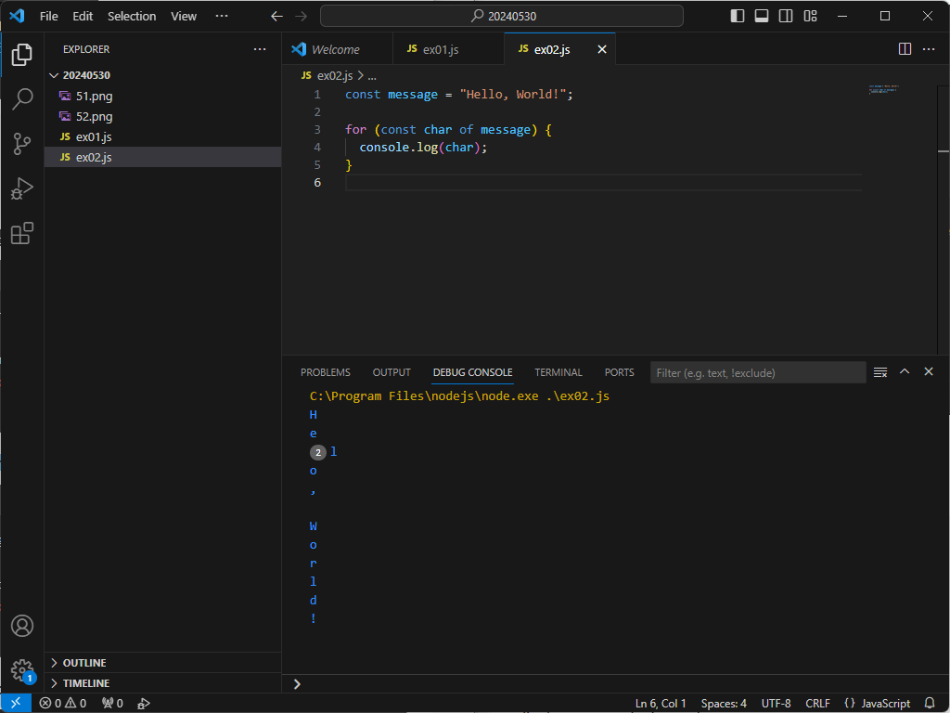Open ex01.js in the explorer tree
Viewport: 950px width, 713px height.
click(x=162, y=137)
